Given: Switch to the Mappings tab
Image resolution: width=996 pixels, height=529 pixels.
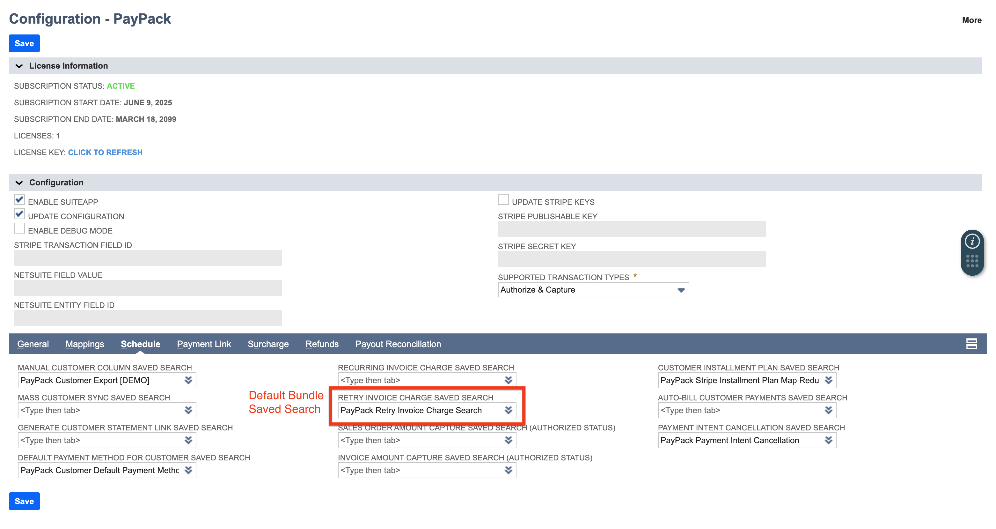Looking at the screenshot, I should (85, 344).
